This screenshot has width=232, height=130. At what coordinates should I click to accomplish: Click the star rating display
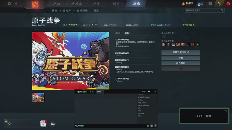click(74, 25)
